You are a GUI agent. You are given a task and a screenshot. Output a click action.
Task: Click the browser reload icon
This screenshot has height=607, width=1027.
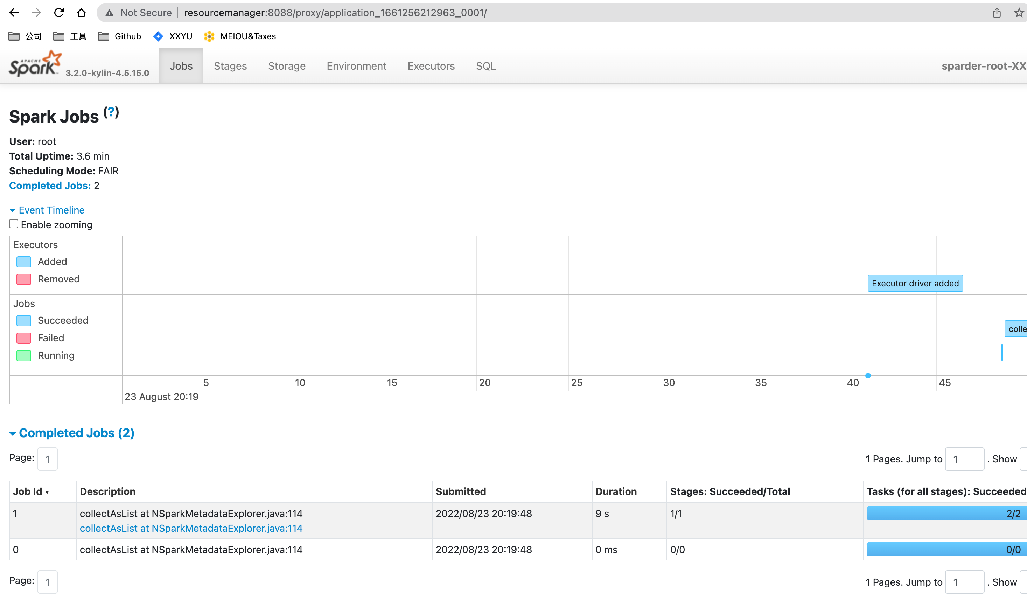59,13
